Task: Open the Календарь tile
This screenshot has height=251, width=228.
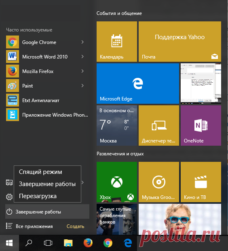Action: pyautogui.click(x=117, y=42)
